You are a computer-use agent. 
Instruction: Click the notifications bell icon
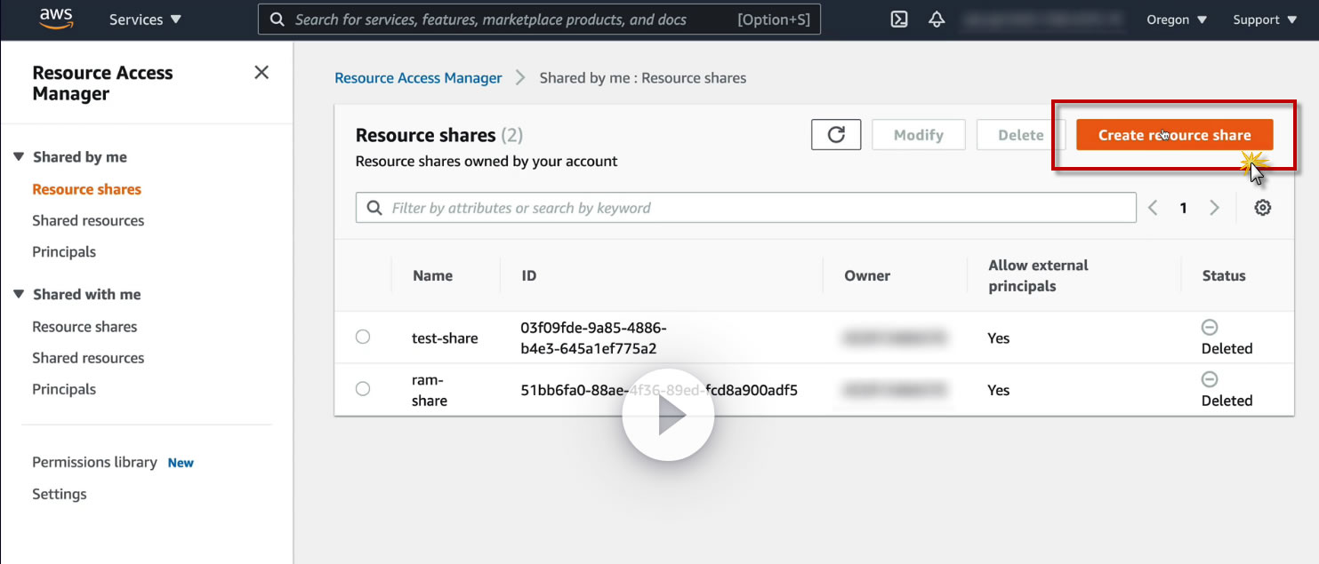pyautogui.click(x=937, y=20)
